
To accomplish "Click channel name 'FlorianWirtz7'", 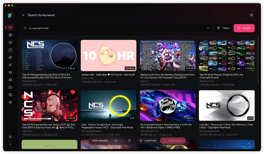I will [29, 81].
